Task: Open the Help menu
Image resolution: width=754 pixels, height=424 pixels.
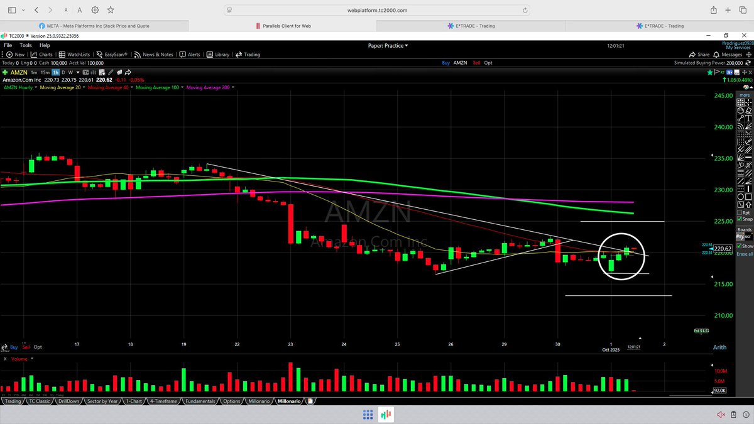Action: (45, 45)
